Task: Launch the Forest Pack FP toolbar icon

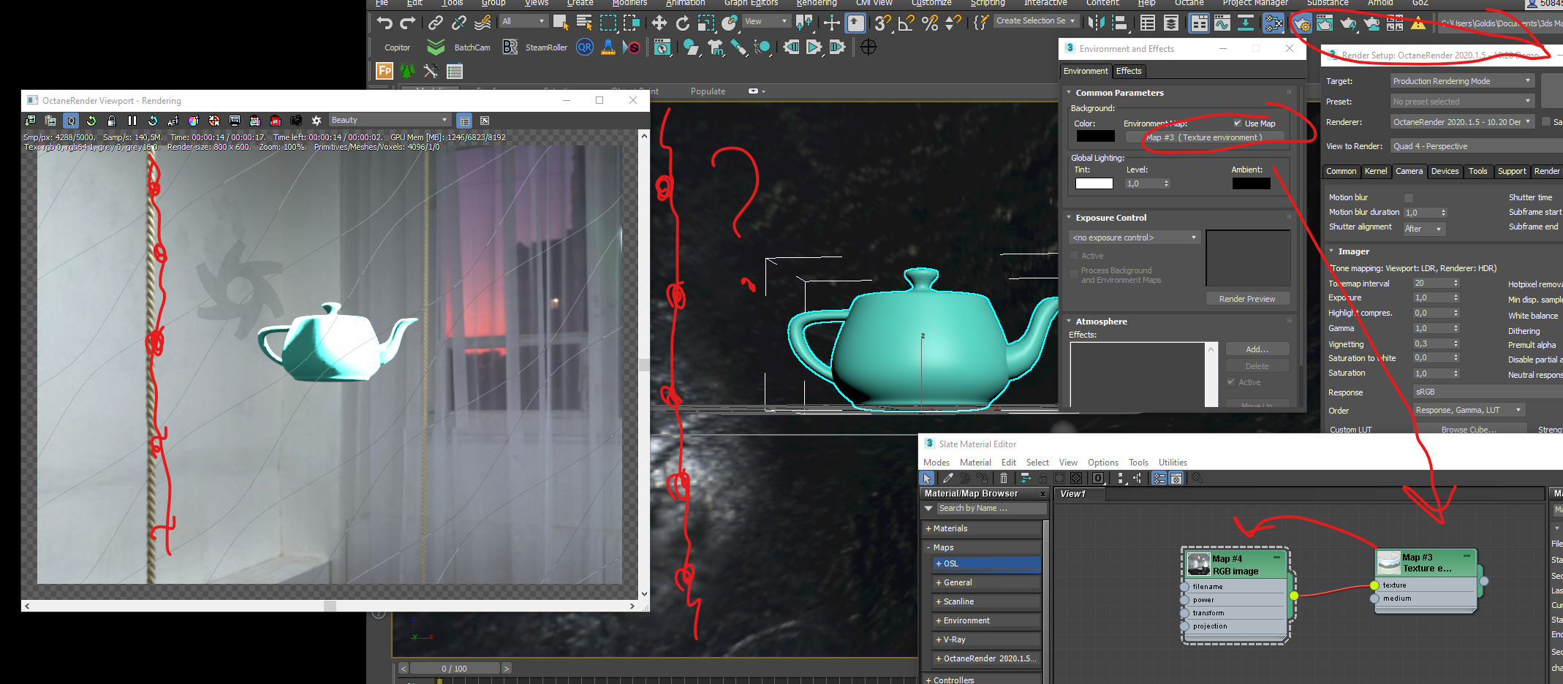Action: pos(385,71)
